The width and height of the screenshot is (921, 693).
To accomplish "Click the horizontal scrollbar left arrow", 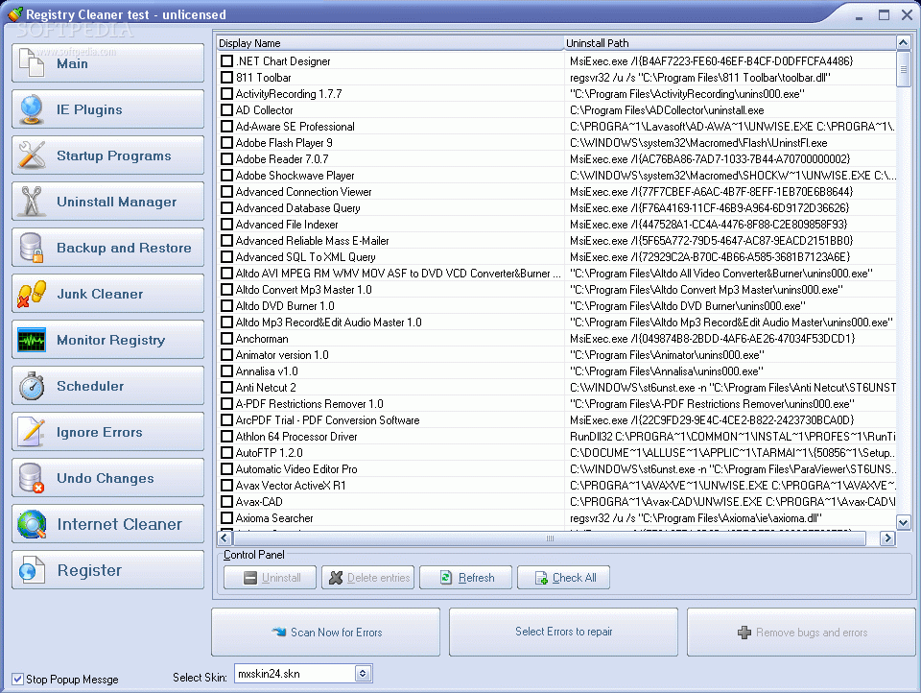I will tap(224, 538).
